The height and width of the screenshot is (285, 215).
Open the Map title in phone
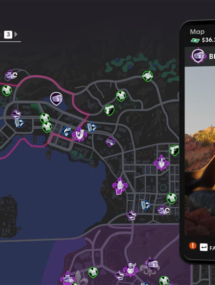pos(197,32)
